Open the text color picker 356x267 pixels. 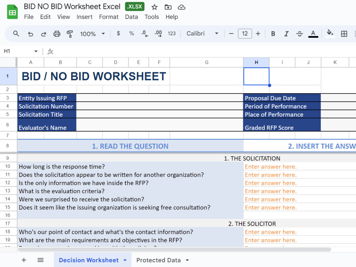point(313,34)
